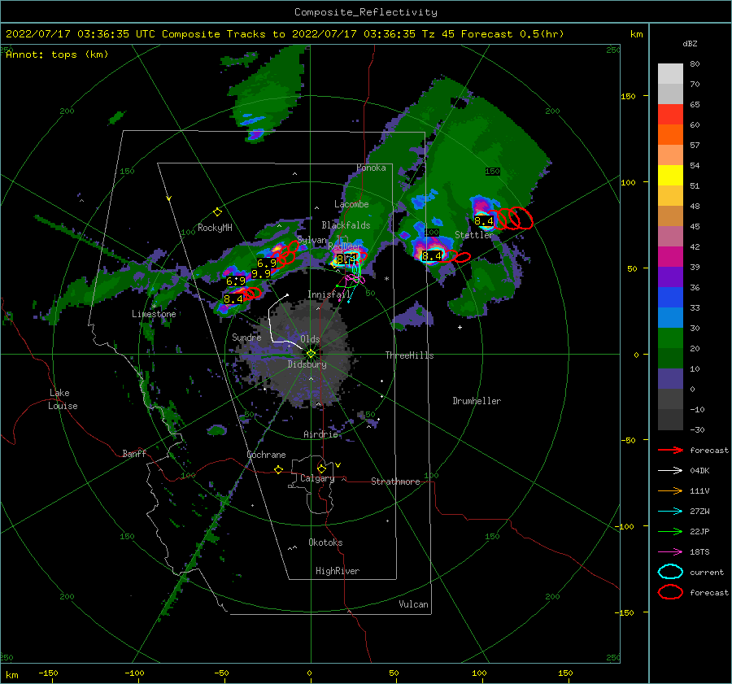Click the Airdrie label
732x684 pixels.
[320, 434]
